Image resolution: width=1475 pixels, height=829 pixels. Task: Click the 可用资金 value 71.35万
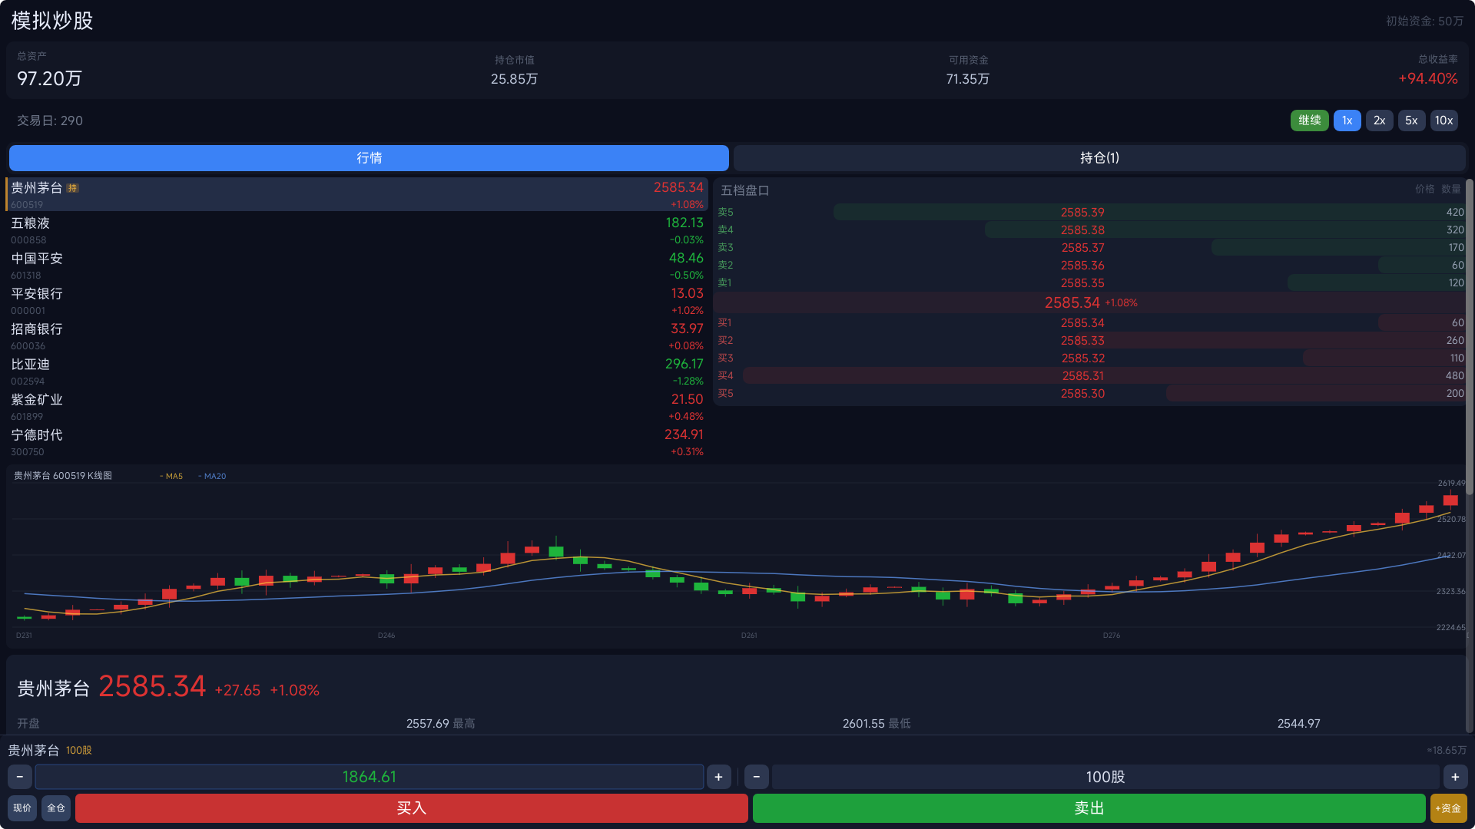tap(968, 79)
